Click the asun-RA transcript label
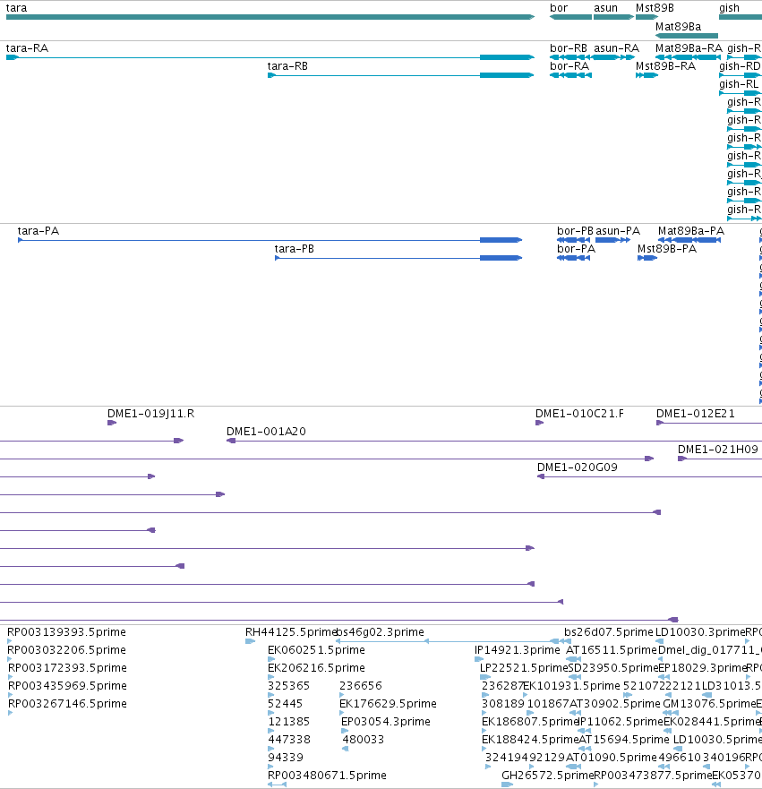 tap(616, 48)
